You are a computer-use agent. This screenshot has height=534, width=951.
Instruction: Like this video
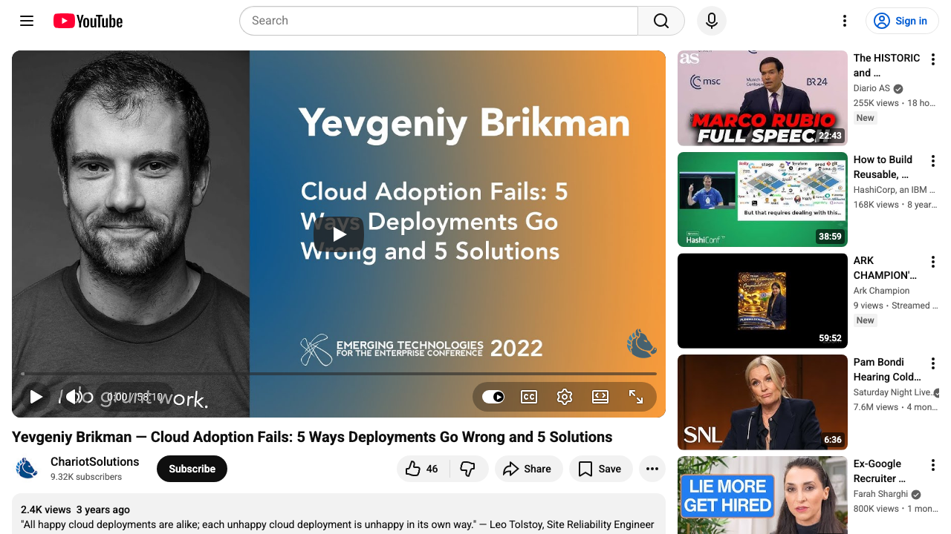coord(421,469)
